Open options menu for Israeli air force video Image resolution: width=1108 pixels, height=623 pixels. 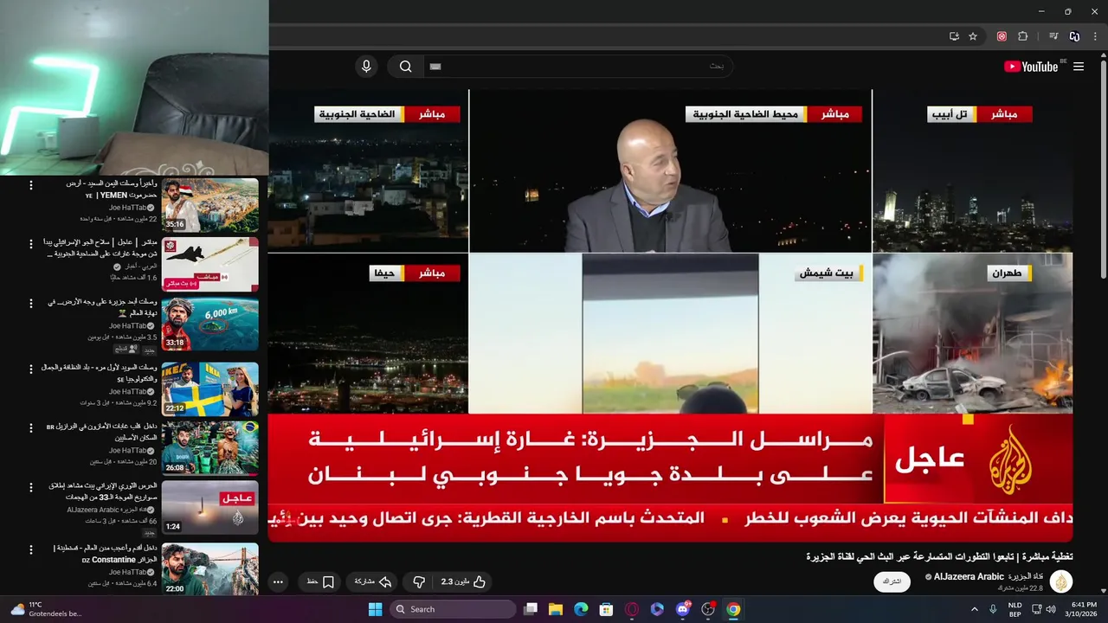(31, 245)
